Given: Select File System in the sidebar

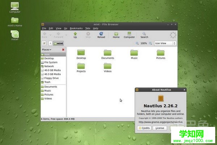Looking at the screenshot, I should coord(53,62).
